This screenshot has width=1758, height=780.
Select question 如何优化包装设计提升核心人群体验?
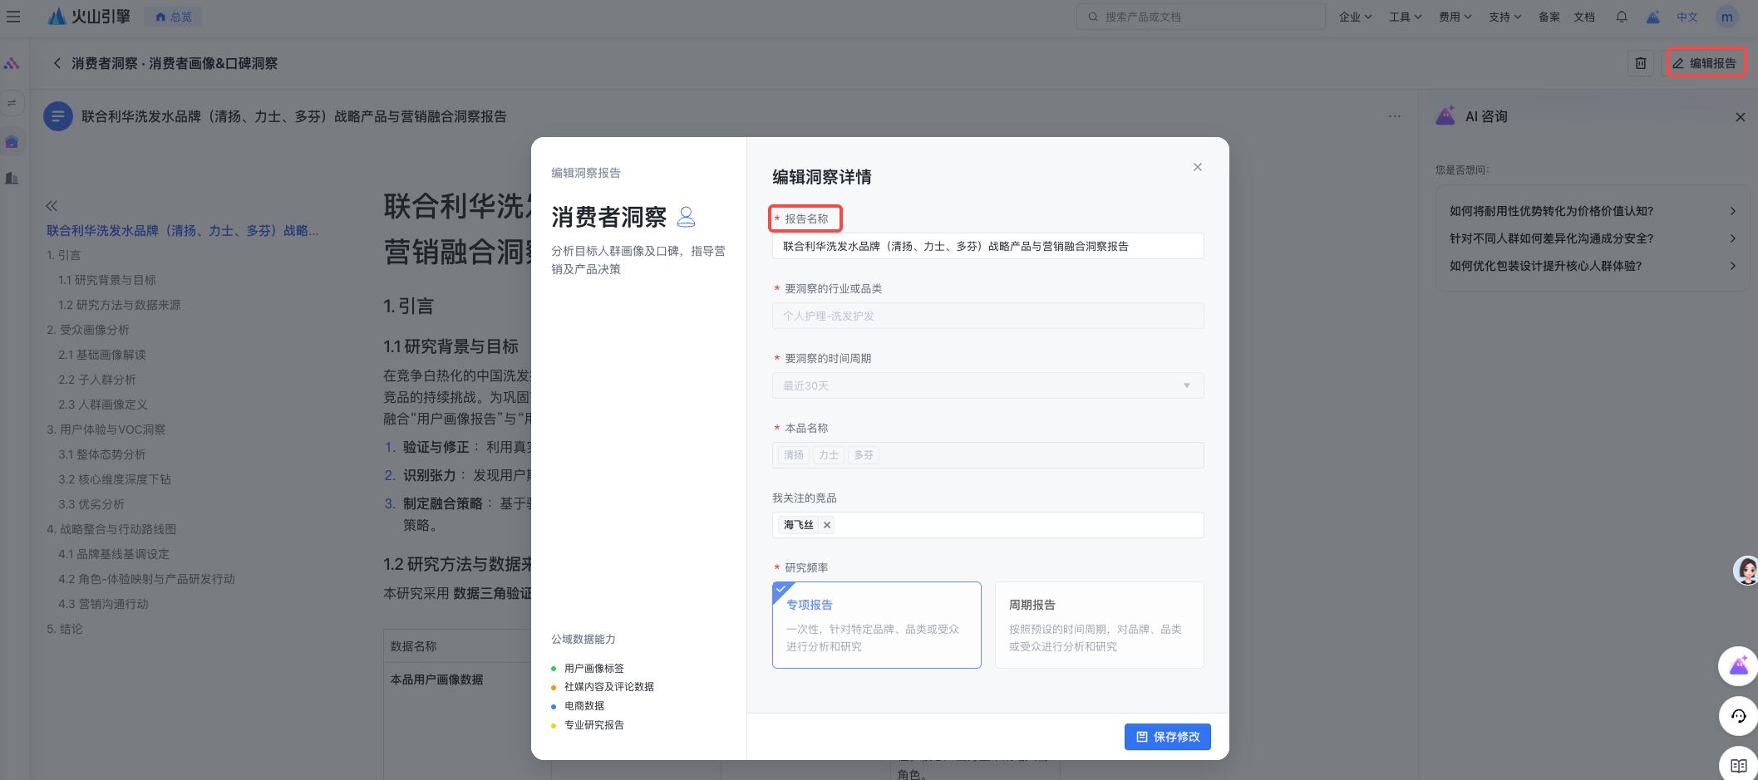tap(1593, 266)
